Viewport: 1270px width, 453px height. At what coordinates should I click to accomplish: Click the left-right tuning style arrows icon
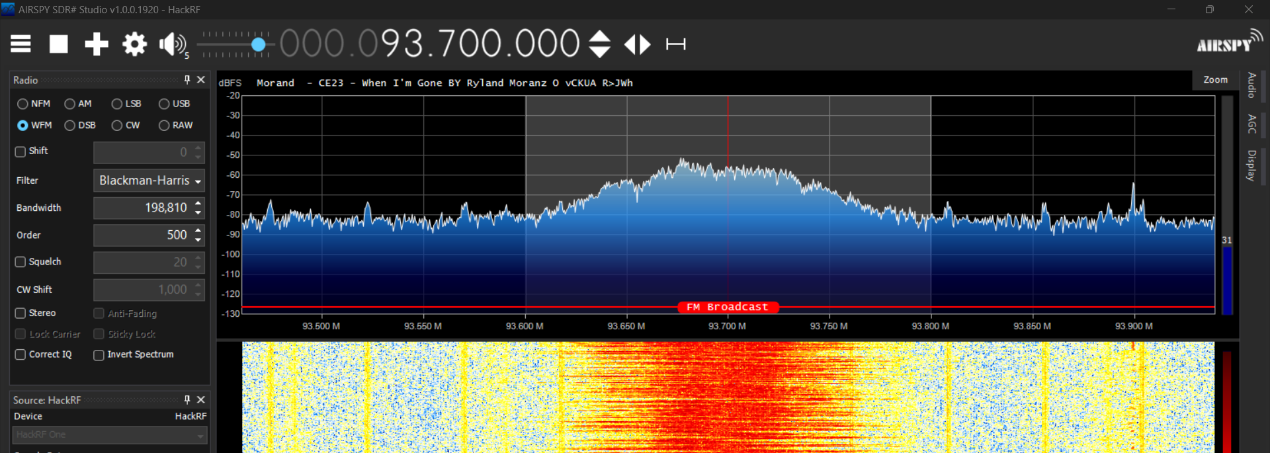[638, 44]
